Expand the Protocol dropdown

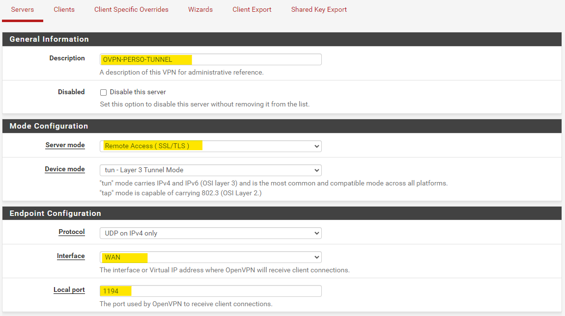(x=210, y=233)
